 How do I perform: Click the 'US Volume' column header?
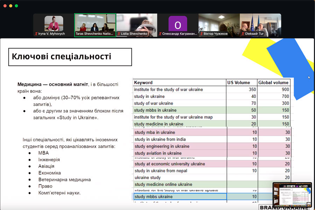[x=241, y=83]
